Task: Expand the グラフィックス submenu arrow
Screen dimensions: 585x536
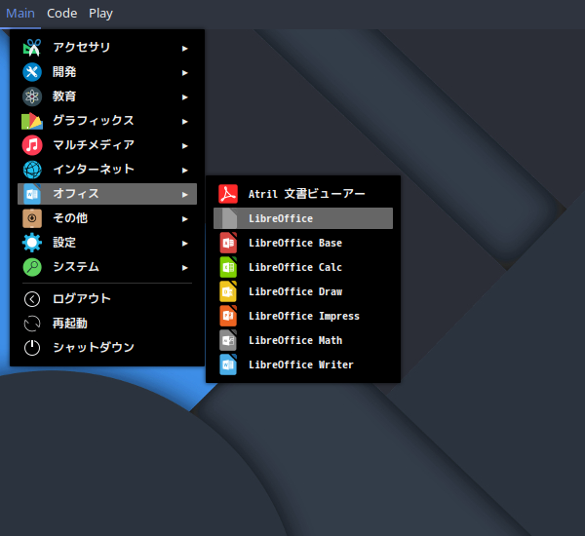Action: click(x=184, y=122)
